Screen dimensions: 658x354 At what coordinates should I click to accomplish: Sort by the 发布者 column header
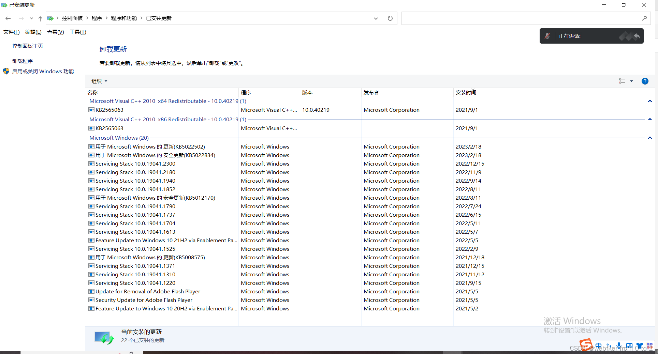[408, 92]
